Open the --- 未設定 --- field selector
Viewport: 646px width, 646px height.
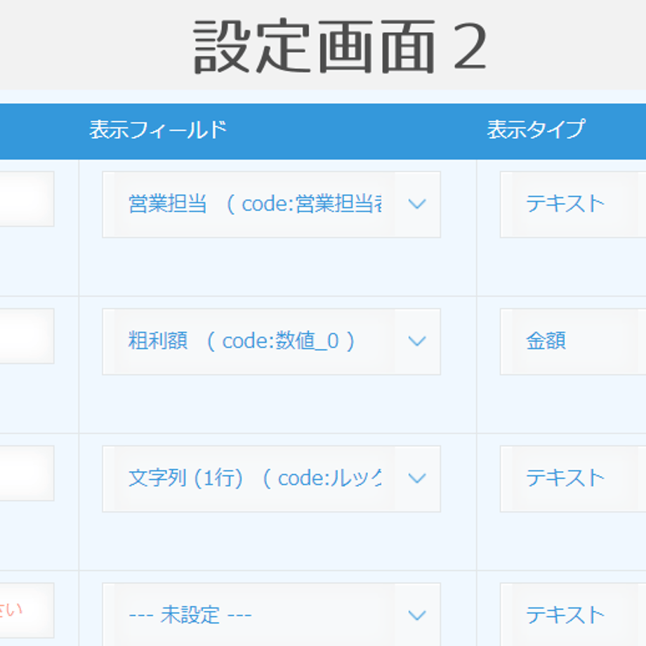(x=272, y=614)
